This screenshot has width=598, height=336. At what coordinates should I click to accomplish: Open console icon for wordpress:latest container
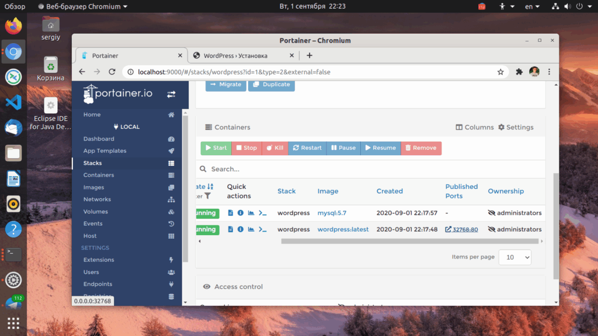pyautogui.click(x=262, y=229)
